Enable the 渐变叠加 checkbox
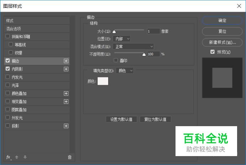This screenshot has height=165, width=246. click(x=7, y=101)
